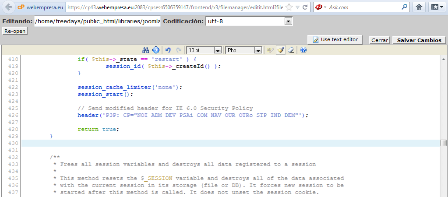Click the empty highlighted line 430
The height and width of the screenshot is (197, 448).
tap(231, 143)
